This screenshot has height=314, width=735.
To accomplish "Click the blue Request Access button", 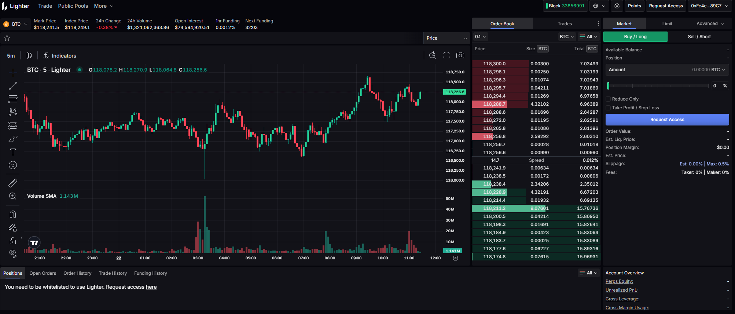I will point(667,120).
